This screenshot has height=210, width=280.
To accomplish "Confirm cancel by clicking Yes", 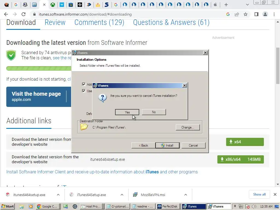I will pyautogui.click(x=127, y=112).
